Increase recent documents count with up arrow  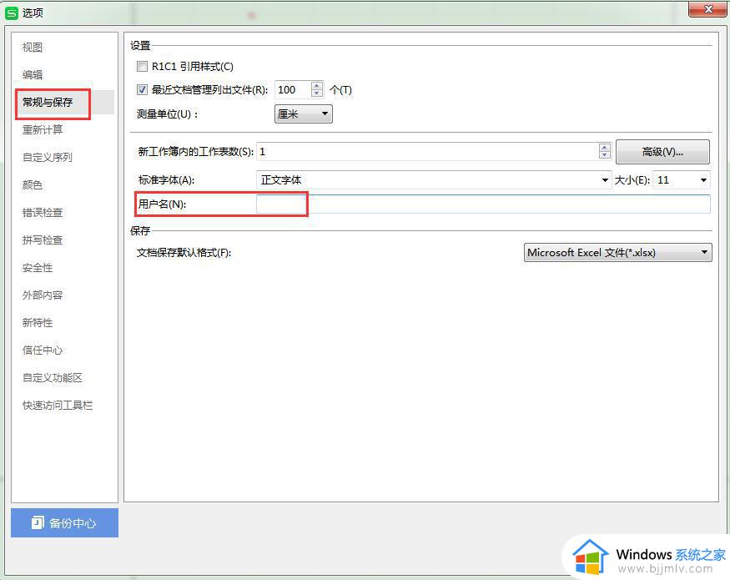(x=317, y=86)
